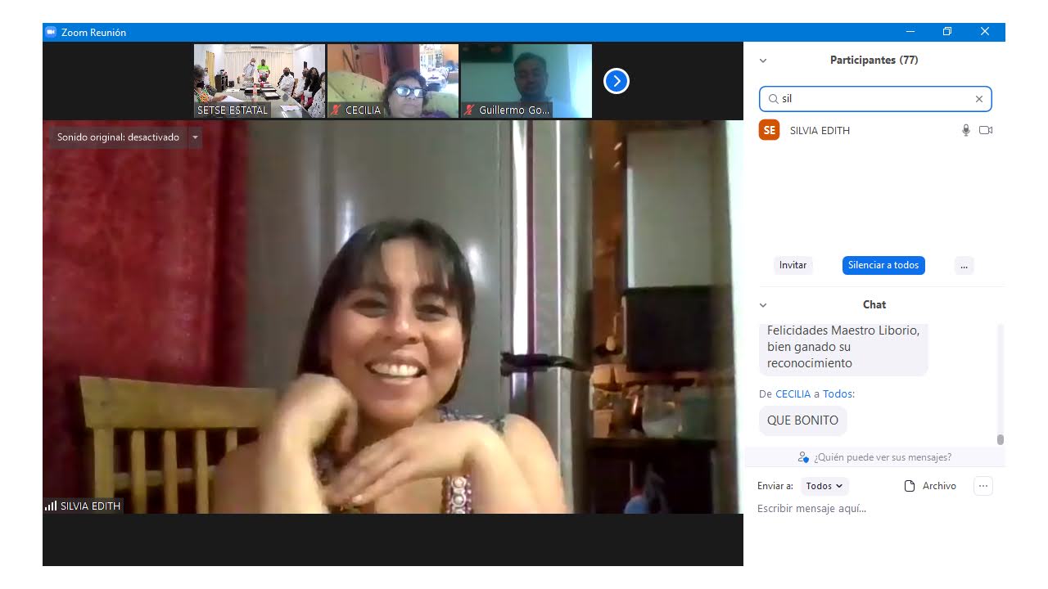The width and height of the screenshot is (1048, 589).
Task: Select SETSE ESTATAL video thumbnail
Action: click(x=260, y=81)
